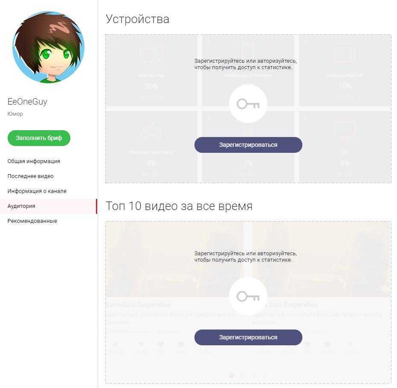This screenshot has width=397, height=388.
Task: Click the first carousel dot under top videos
Action: 232,375
